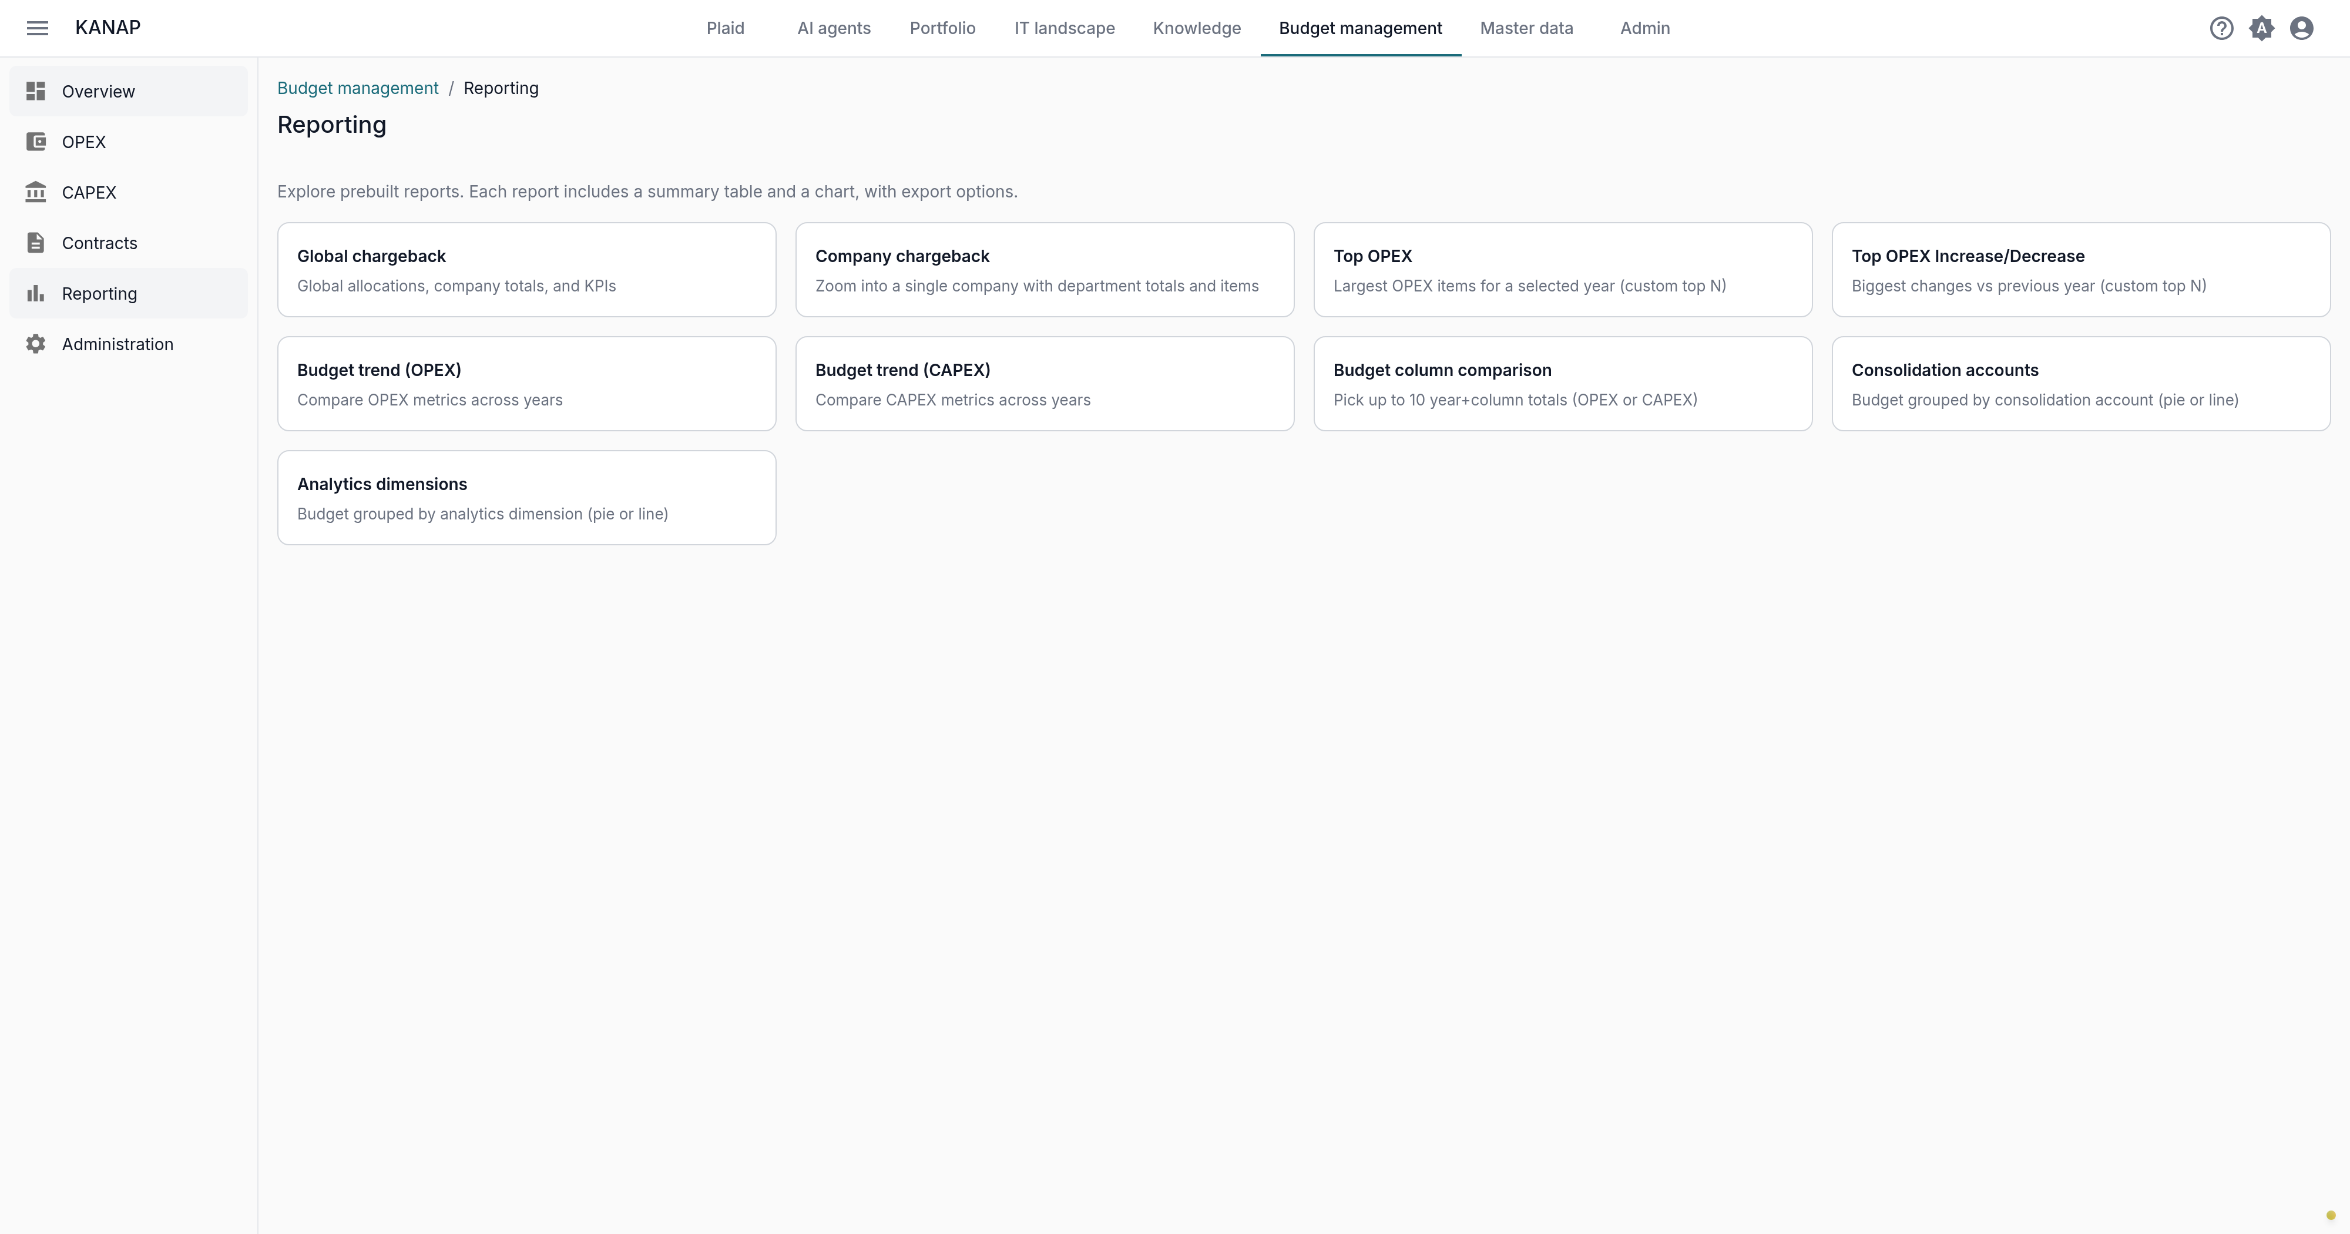The image size is (2350, 1234).
Task: Open the Company chargeback report card
Action: coord(1045,270)
